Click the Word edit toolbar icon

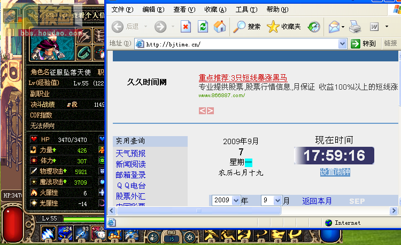[374, 27]
